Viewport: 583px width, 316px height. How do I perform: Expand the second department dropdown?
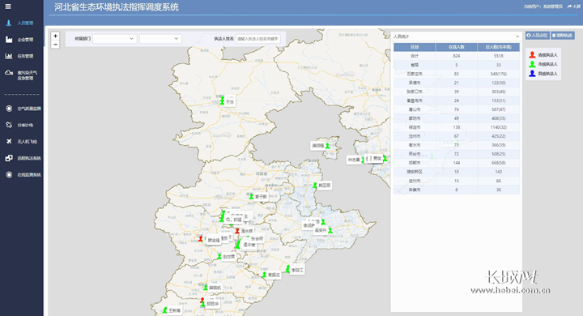click(x=160, y=39)
